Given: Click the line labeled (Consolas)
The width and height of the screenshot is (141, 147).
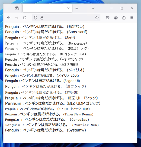Looking at the screenshot, I should click(x=47, y=120).
